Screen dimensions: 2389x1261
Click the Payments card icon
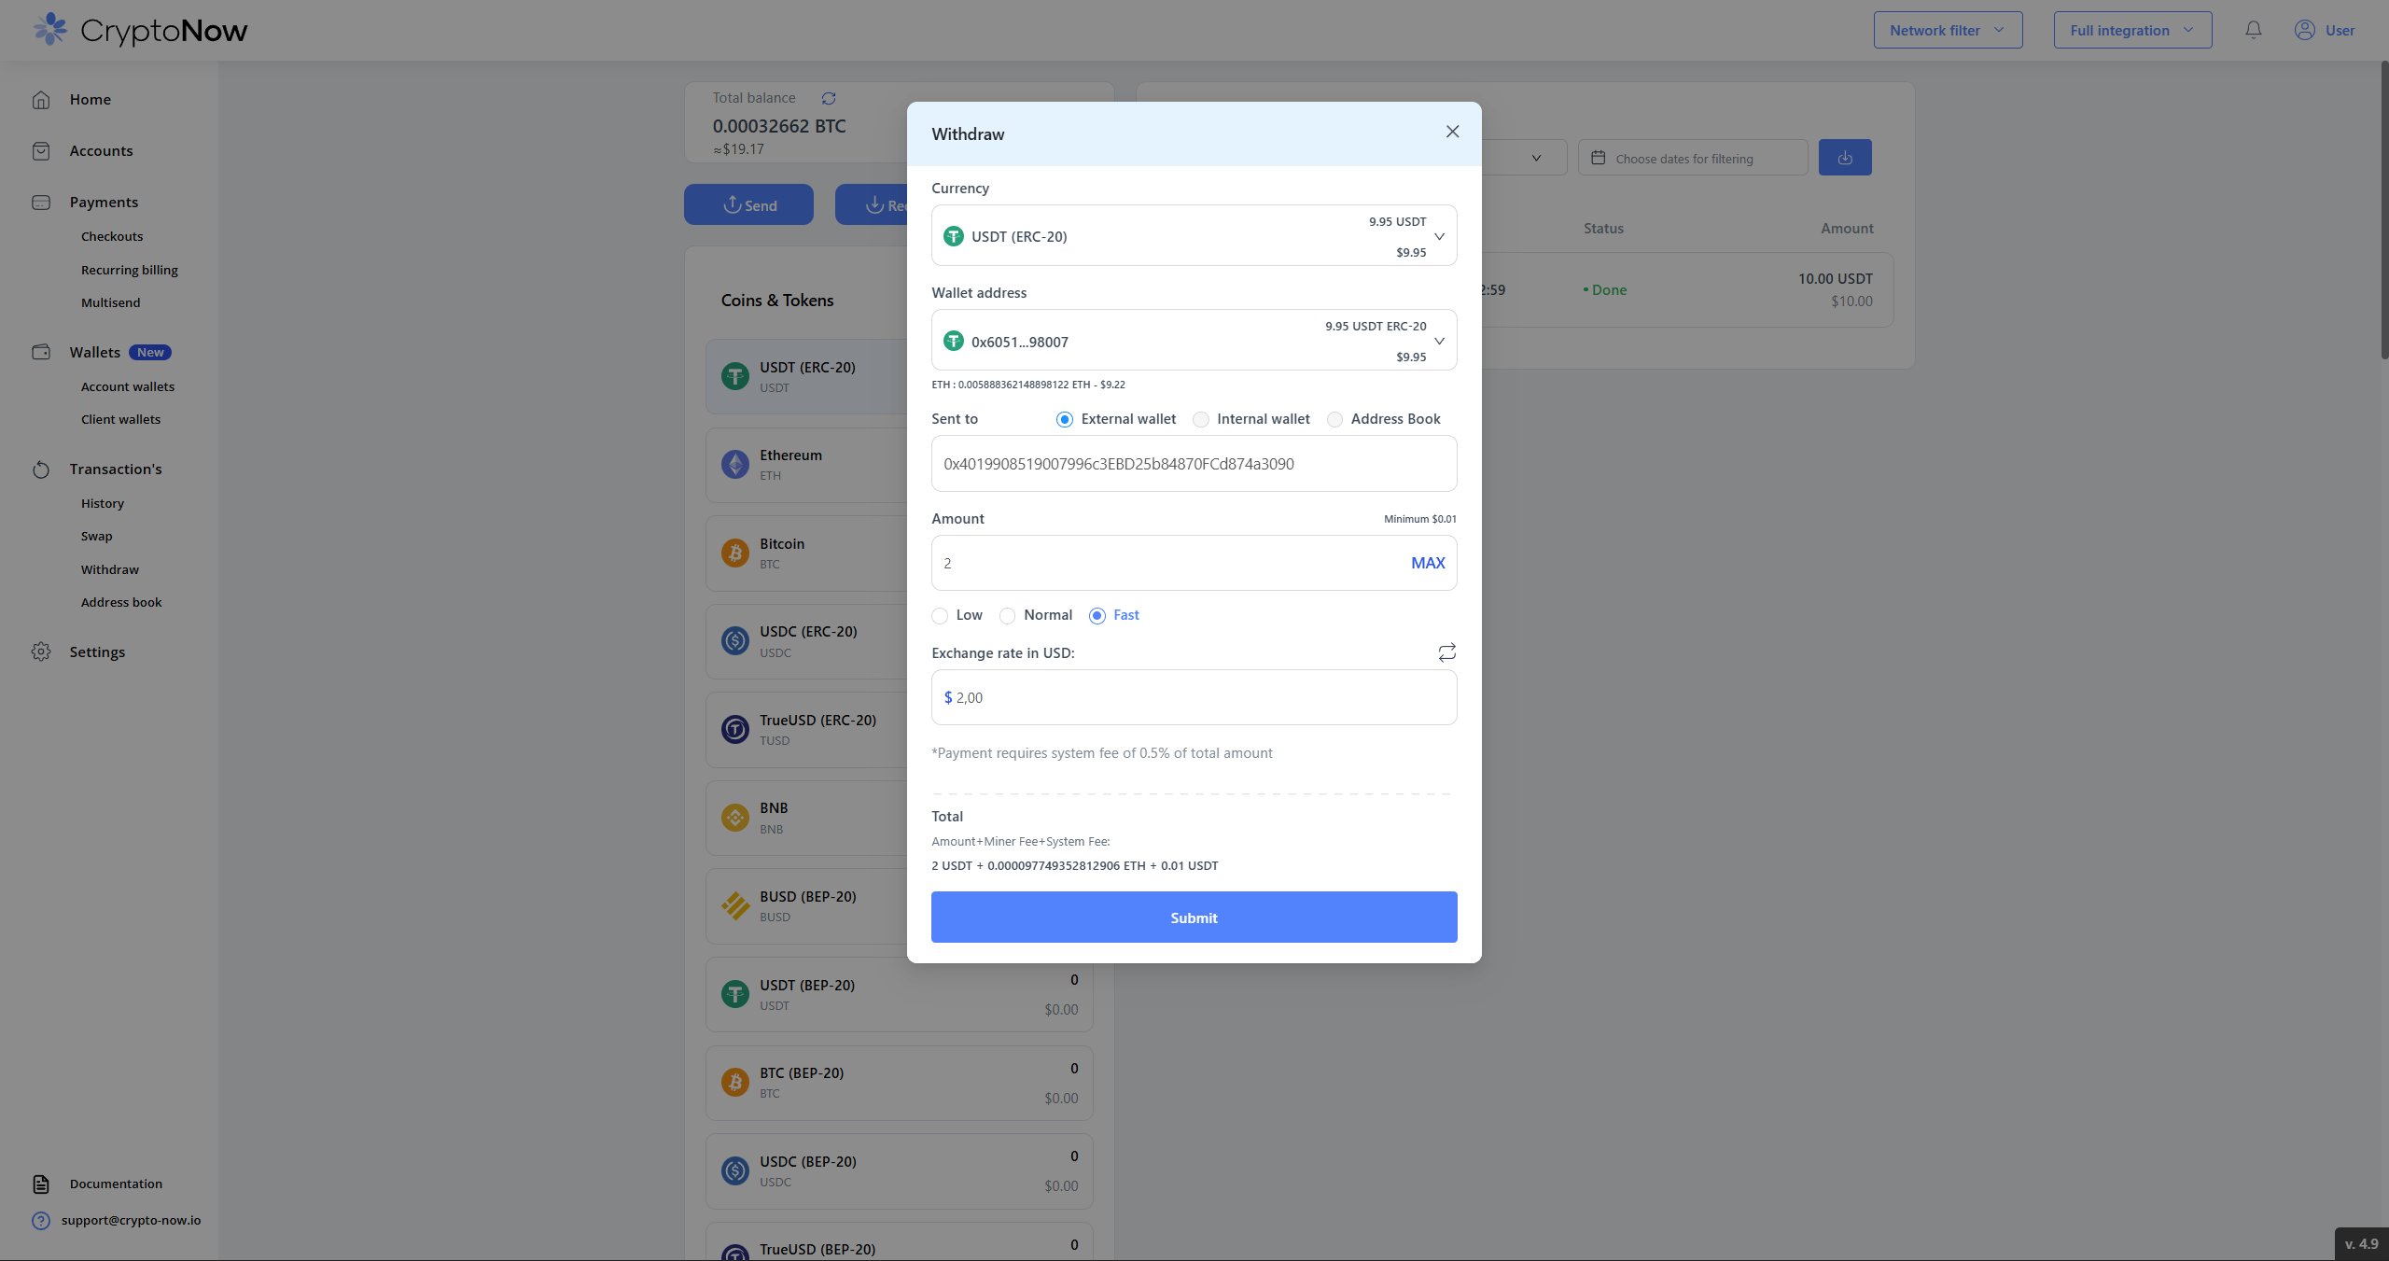tap(41, 203)
